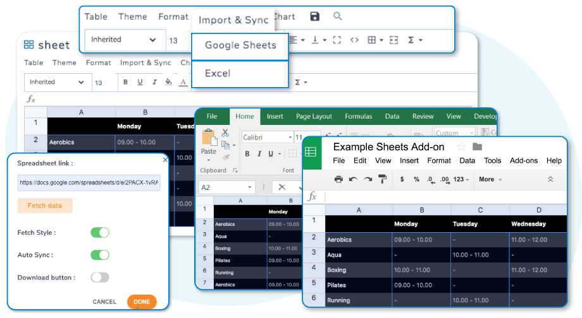Click the Google Sheets Wednesday header cell
582x318 pixels.
coord(538,224)
